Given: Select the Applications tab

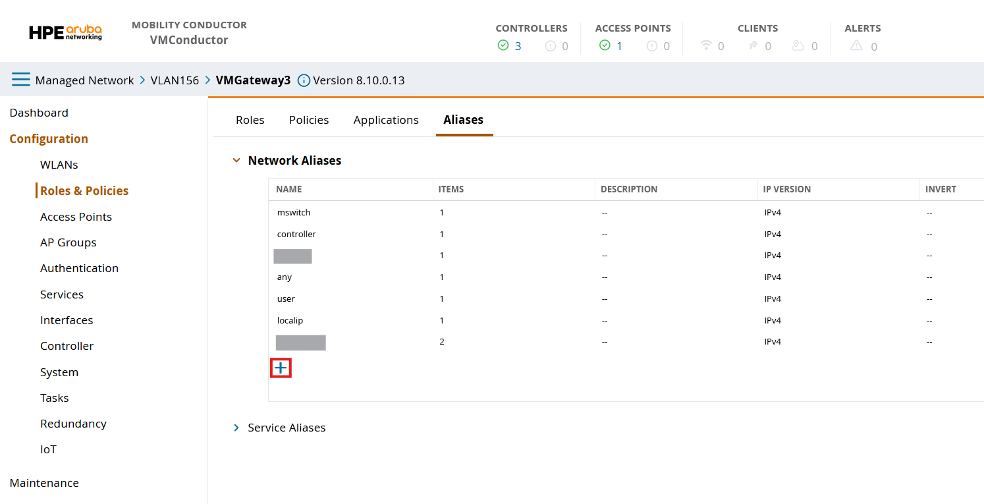Looking at the screenshot, I should 386,120.
